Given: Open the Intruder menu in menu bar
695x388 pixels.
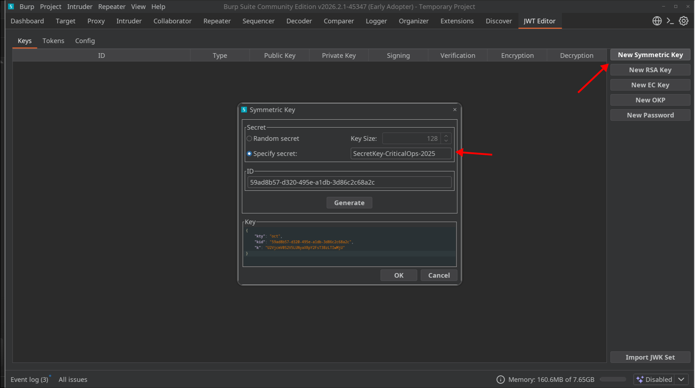Looking at the screenshot, I should pos(80,6).
